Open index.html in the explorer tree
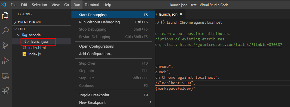Viewport: 290px width, 107px height. pos(37,48)
